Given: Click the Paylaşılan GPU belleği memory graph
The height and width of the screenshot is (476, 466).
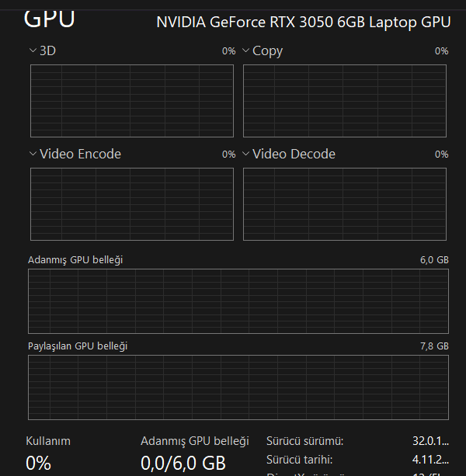Looking at the screenshot, I should tap(238, 387).
